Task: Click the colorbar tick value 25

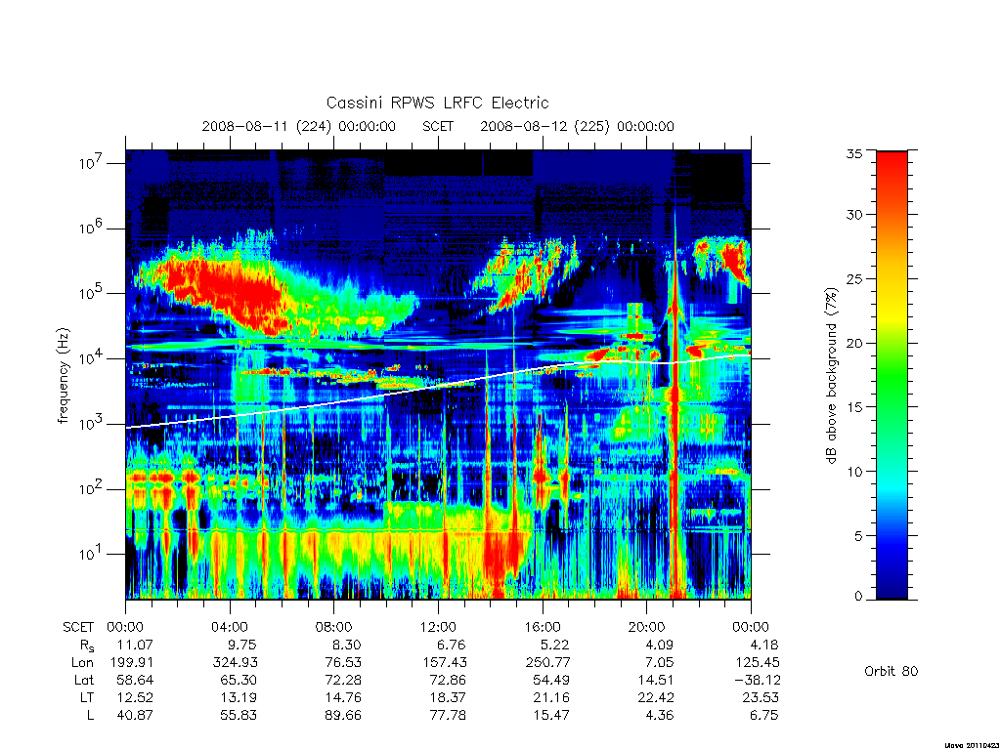Action: tap(854, 278)
